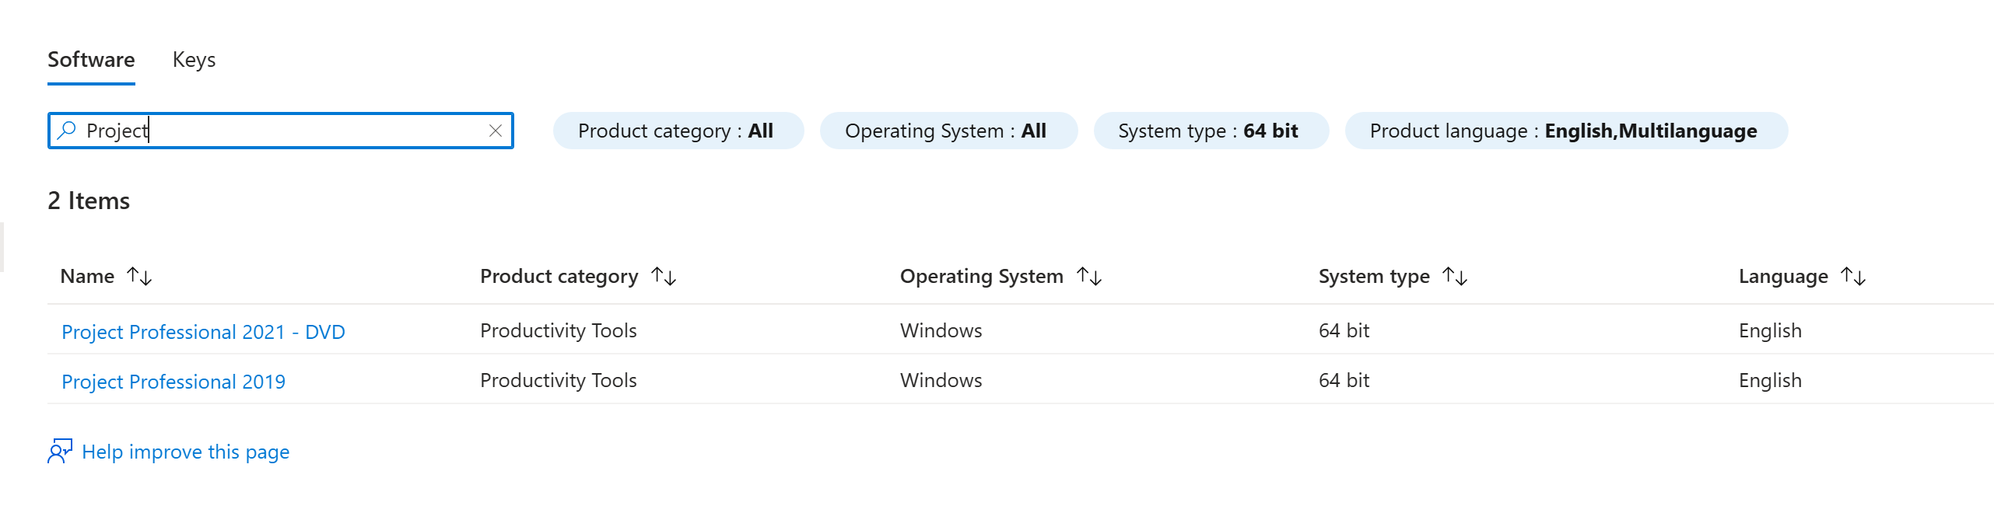The image size is (1994, 520).
Task: Click the System type header text
Action: click(1374, 276)
